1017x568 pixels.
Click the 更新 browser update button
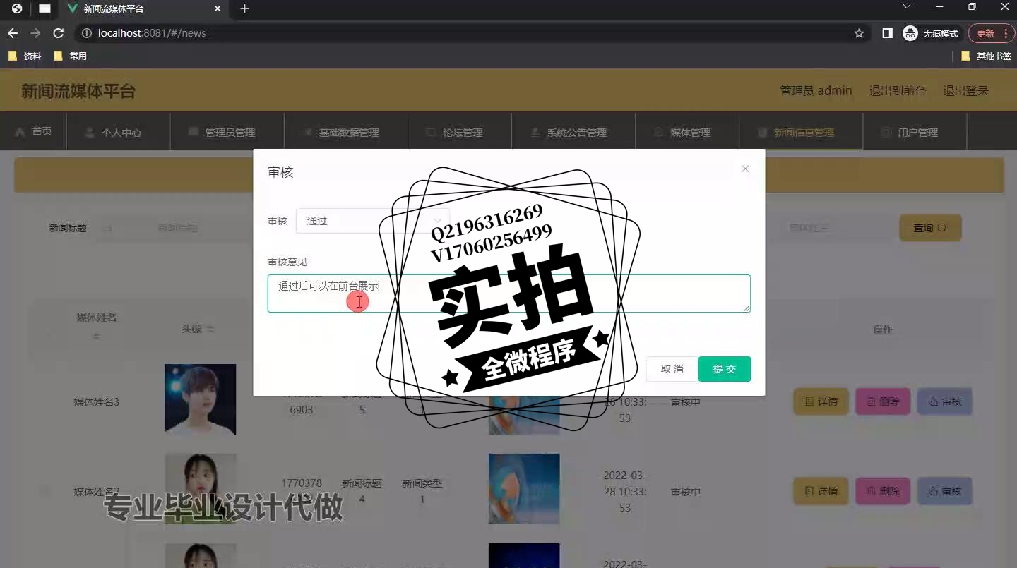coord(985,33)
